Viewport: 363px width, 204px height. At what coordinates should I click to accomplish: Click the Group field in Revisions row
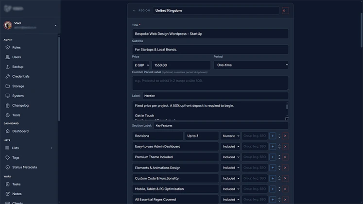(255, 136)
